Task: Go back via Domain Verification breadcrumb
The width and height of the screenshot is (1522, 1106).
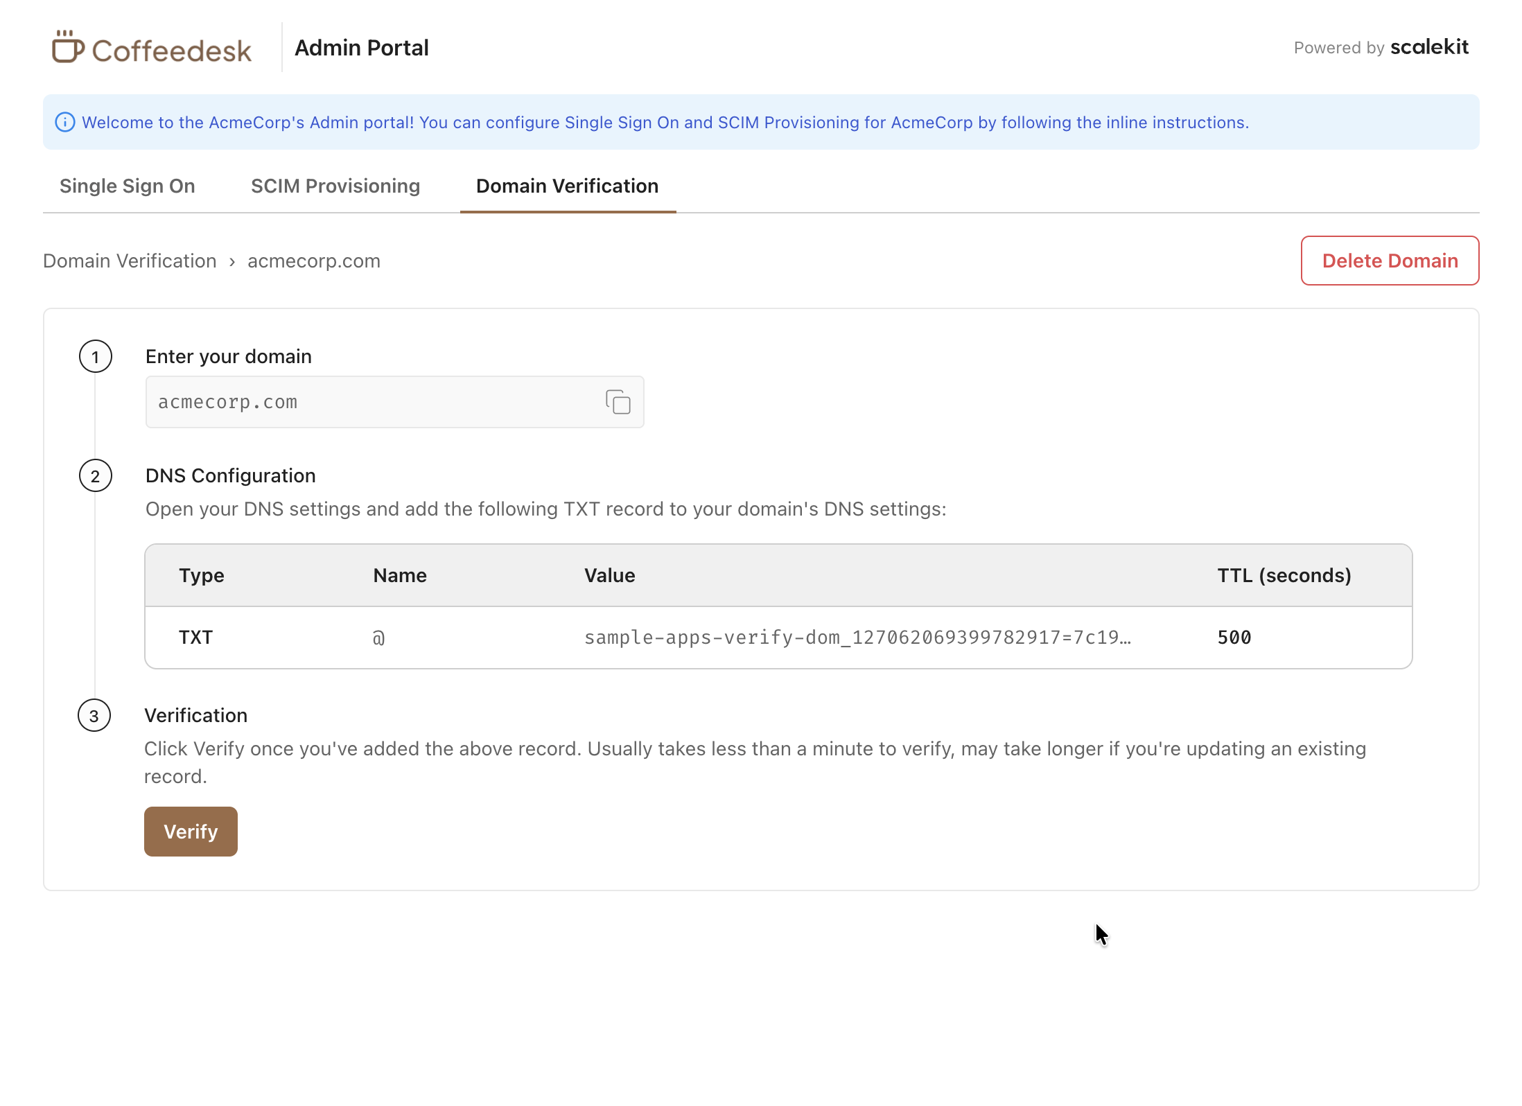Action: (130, 261)
